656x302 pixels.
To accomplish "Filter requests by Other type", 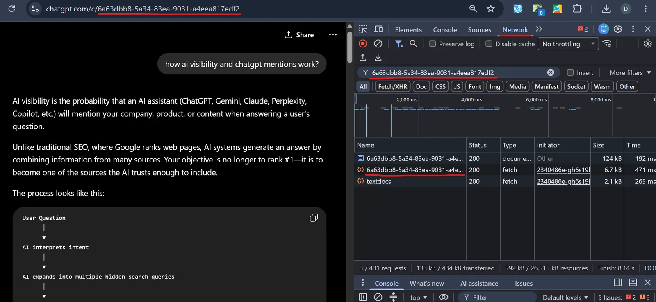I will [x=627, y=86].
